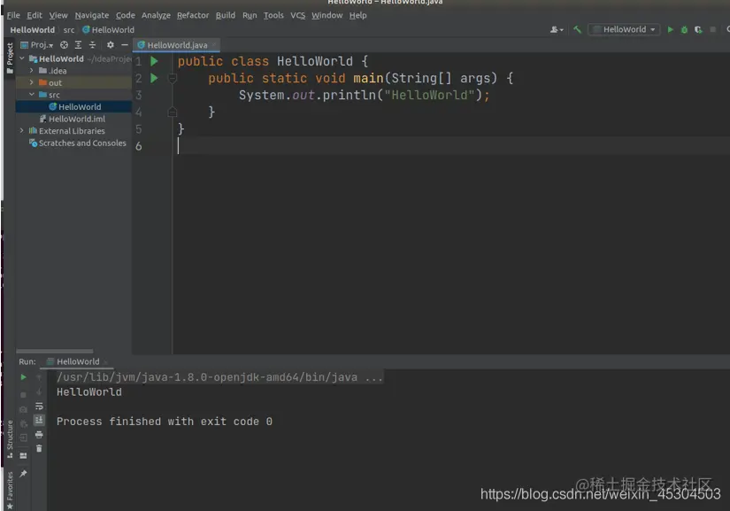Start debugging with the green bug icon
The height and width of the screenshot is (511, 730).
click(x=684, y=29)
